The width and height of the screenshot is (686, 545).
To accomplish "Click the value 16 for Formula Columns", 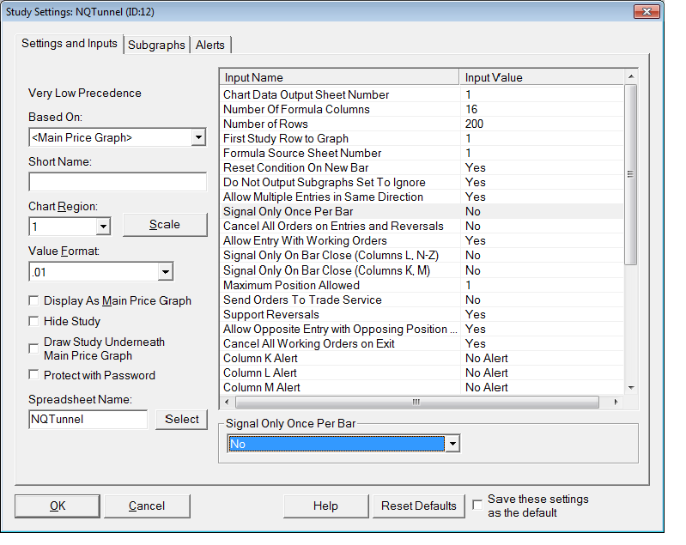I will tap(471, 109).
